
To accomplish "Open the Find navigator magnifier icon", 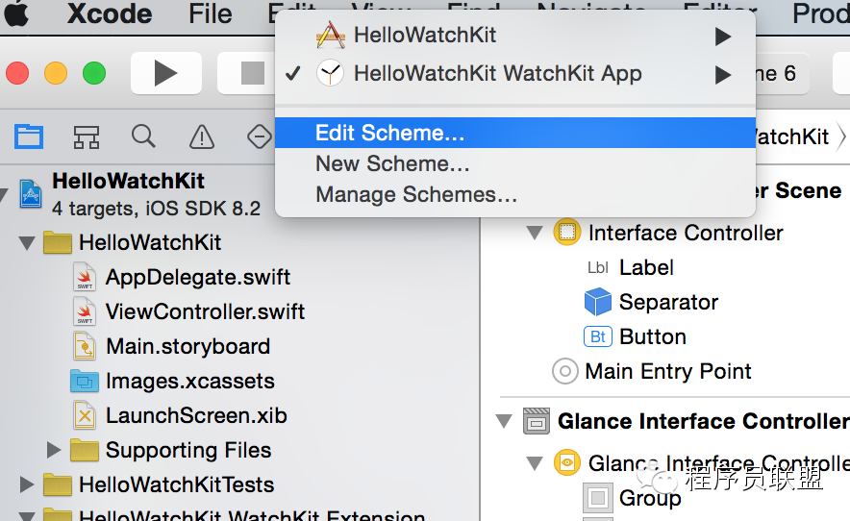I will (x=143, y=136).
